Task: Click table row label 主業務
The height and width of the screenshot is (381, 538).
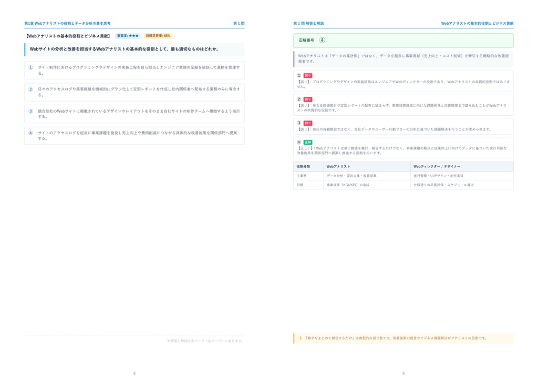Action: pyautogui.click(x=302, y=176)
